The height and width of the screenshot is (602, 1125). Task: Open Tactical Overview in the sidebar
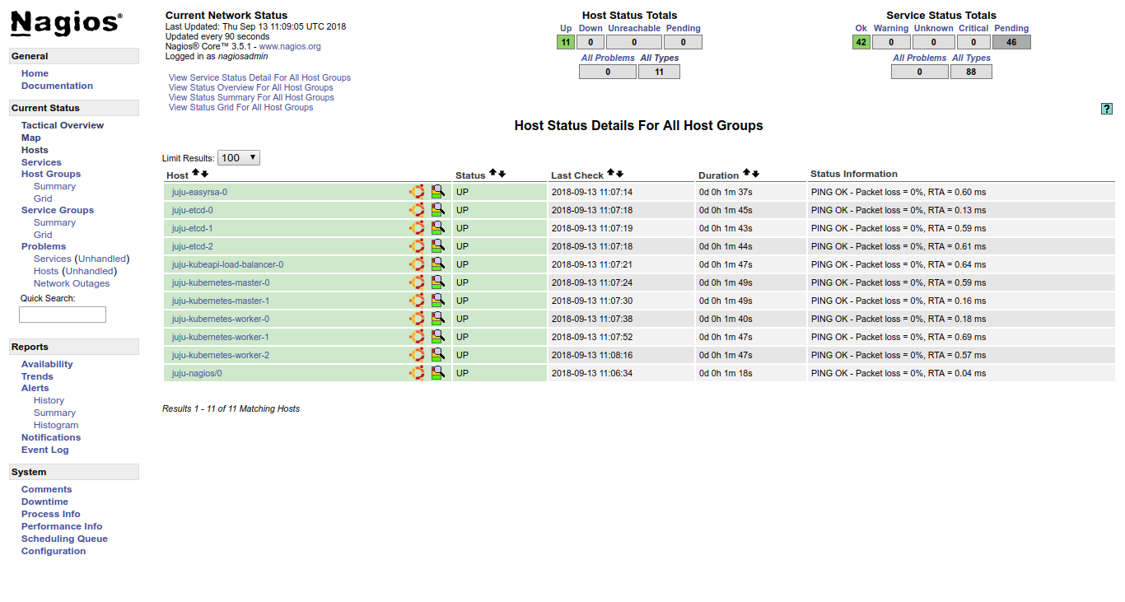(63, 125)
